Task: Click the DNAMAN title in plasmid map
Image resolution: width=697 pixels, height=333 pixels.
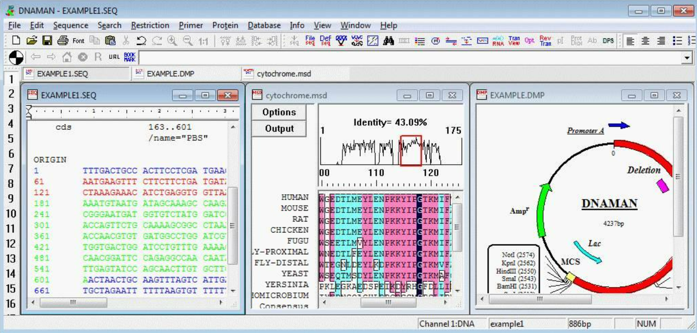Action: [x=609, y=204]
